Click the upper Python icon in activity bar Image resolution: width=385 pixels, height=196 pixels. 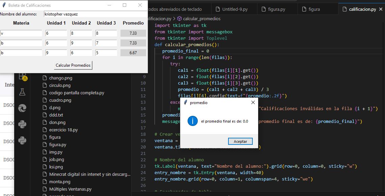point(22,124)
